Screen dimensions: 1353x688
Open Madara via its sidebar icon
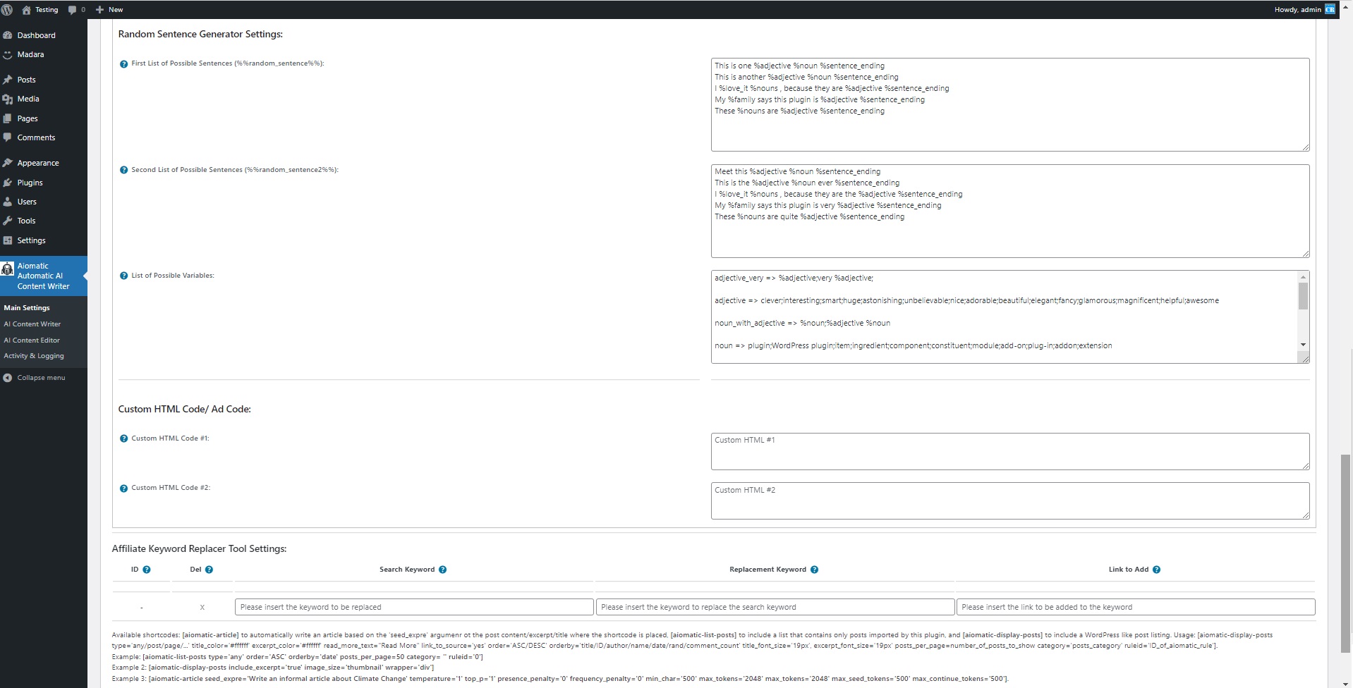[8, 54]
